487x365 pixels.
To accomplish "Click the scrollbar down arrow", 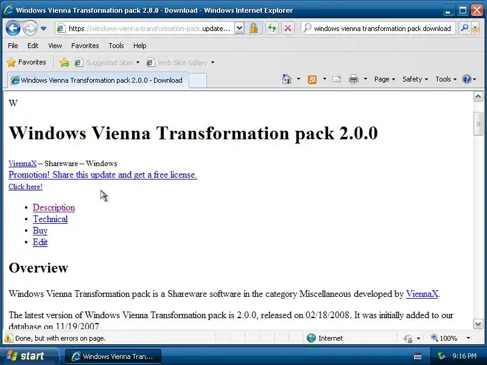I will pyautogui.click(x=478, y=324).
